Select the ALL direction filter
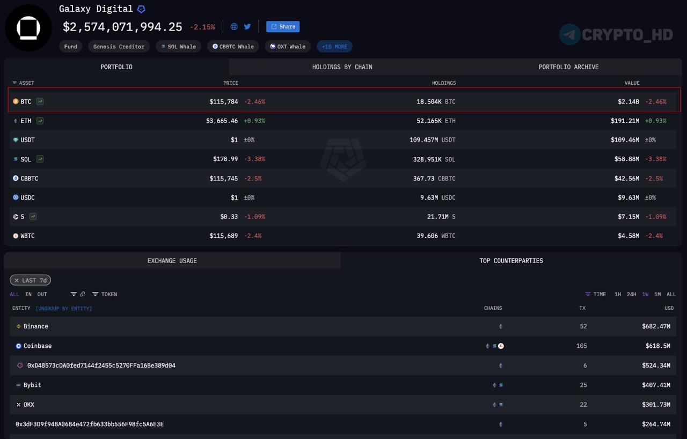The height and width of the screenshot is (439, 687). coord(14,295)
